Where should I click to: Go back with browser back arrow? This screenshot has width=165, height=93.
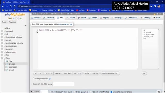click(3, 6)
